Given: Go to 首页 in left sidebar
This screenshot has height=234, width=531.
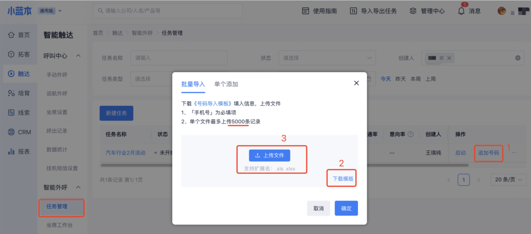Looking at the screenshot, I should tap(19, 35).
